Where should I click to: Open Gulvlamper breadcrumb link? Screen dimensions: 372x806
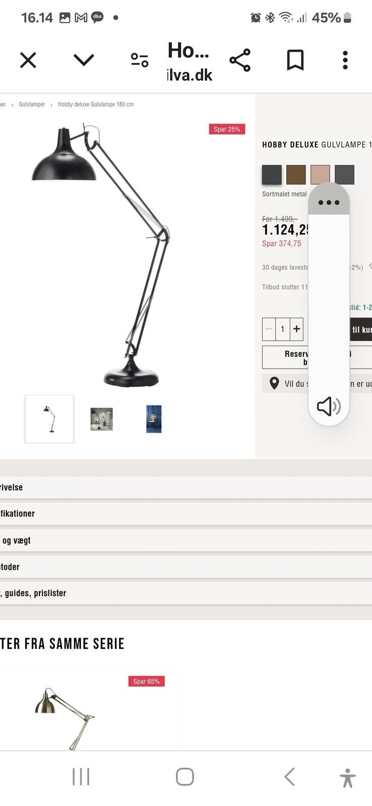pyautogui.click(x=32, y=104)
